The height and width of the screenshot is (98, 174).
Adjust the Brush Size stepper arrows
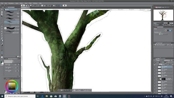click(x=17, y=65)
